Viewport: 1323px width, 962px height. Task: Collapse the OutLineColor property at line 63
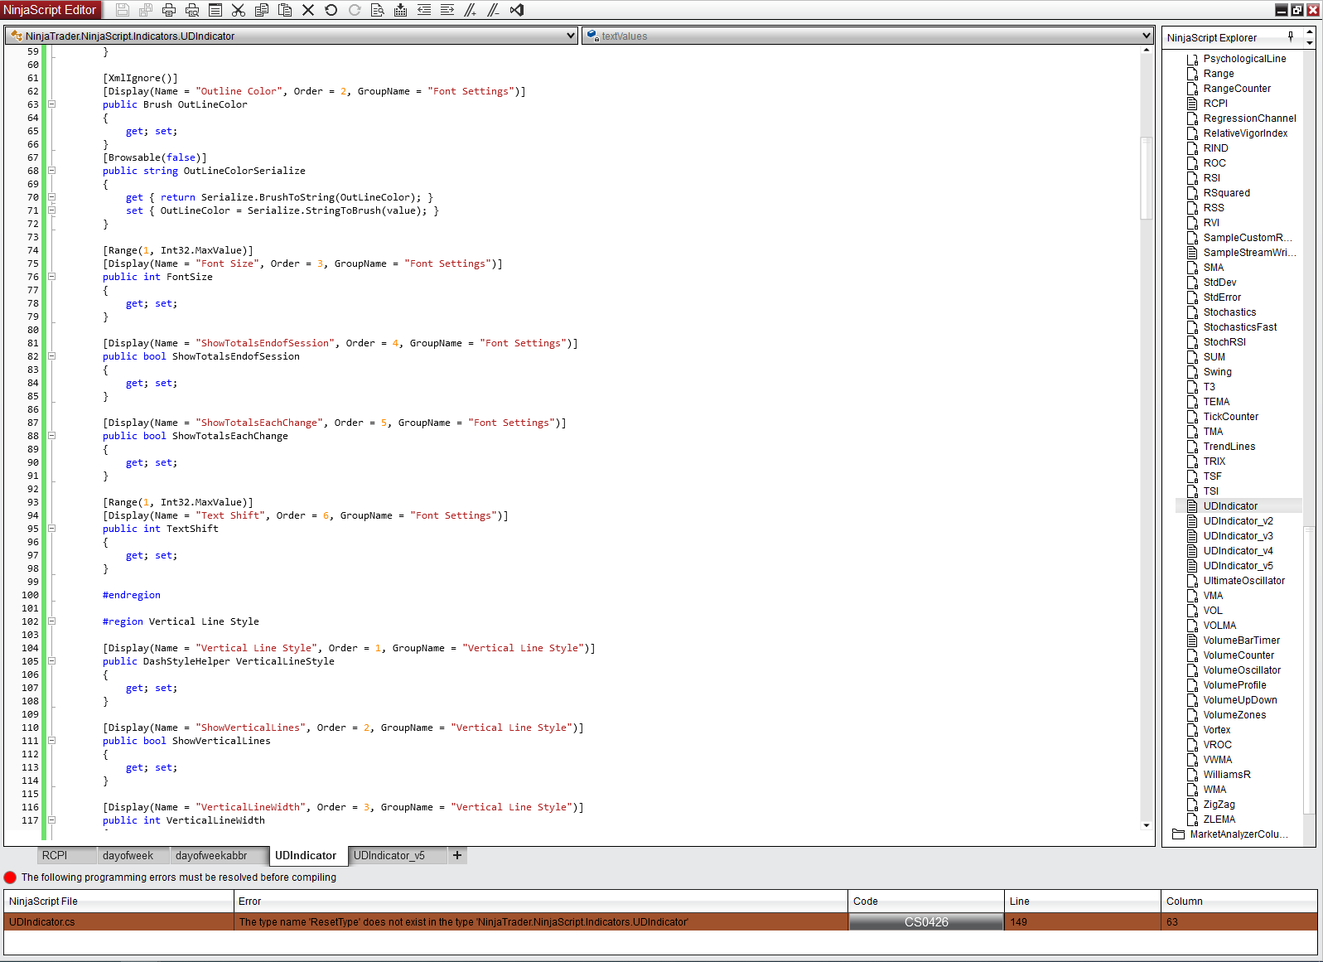coord(51,104)
